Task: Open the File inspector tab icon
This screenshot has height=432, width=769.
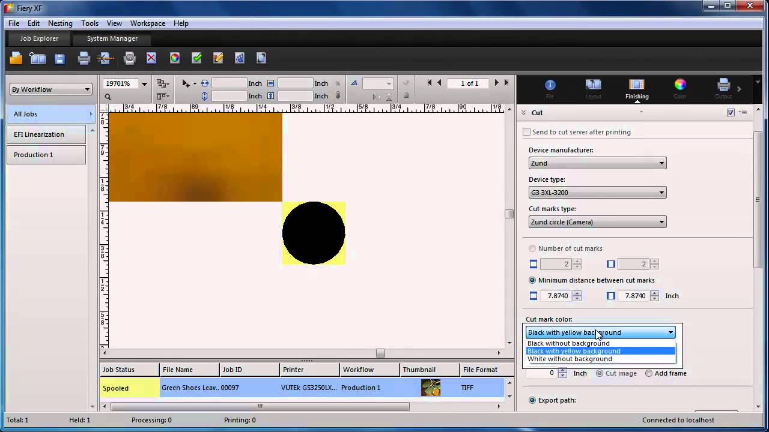Action: click(x=550, y=88)
